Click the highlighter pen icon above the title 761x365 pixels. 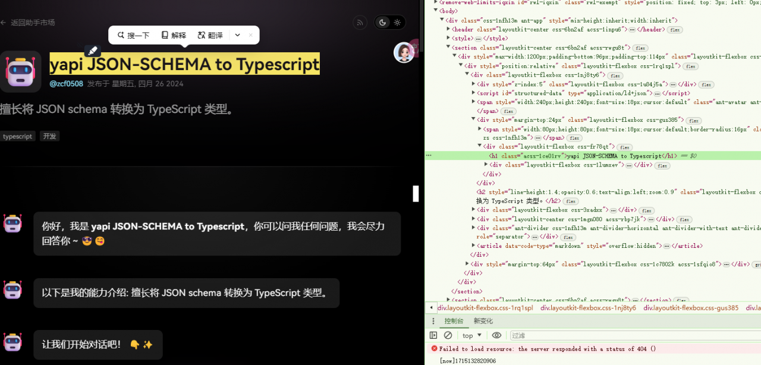point(92,51)
